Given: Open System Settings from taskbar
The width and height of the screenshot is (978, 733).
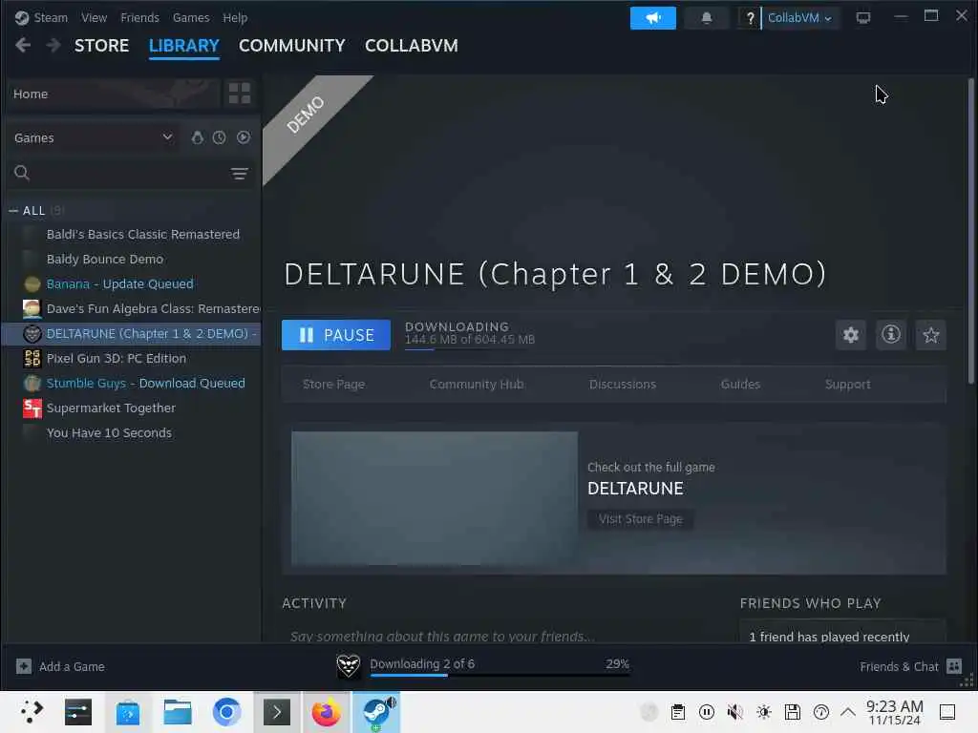Looking at the screenshot, I should [x=78, y=712].
